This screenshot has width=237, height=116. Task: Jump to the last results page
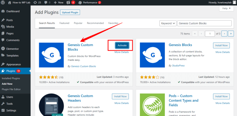click(231, 33)
